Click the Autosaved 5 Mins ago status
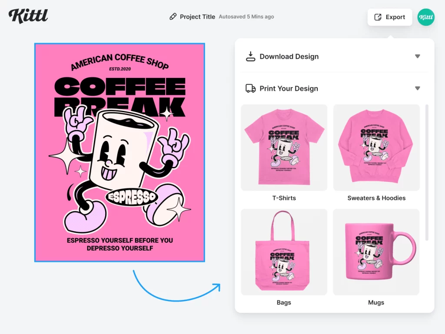This screenshot has height=334, width=445. pyautogui.click(x=246, y=17)
